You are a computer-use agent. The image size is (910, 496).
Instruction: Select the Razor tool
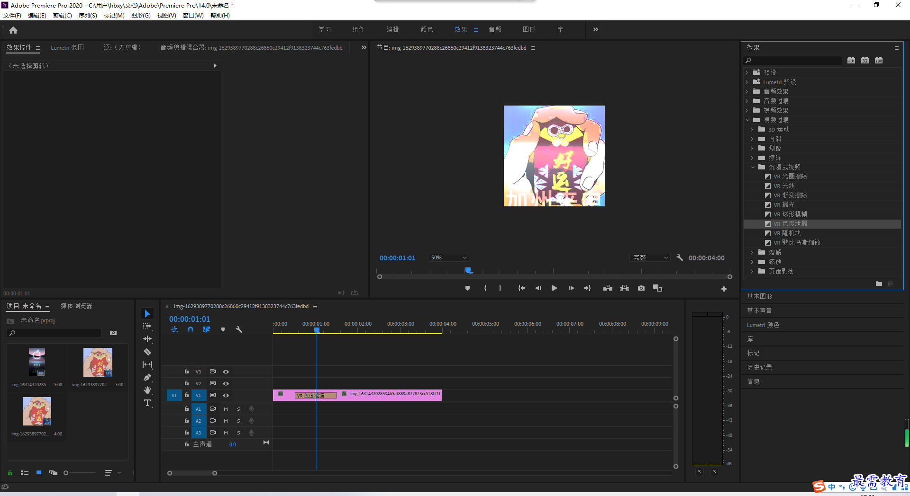[x=147, y=352]
